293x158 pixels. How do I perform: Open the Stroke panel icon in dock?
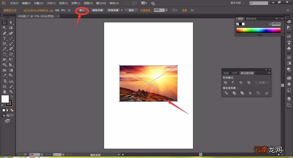[x=289, y=57]
